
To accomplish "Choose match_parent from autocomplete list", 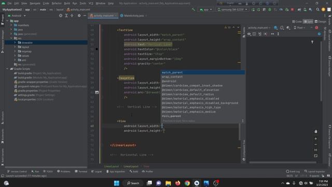I will pyautogui.click(x=203, y=73).
